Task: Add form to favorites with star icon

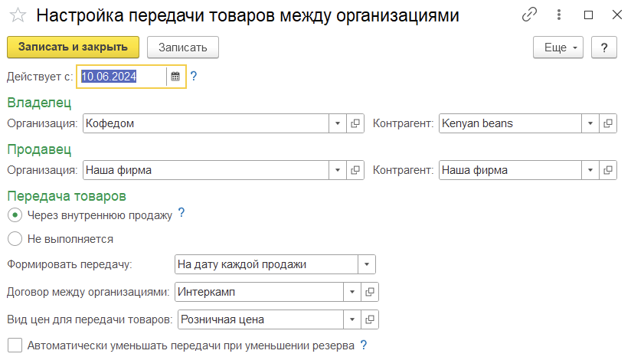Action: 18,15
